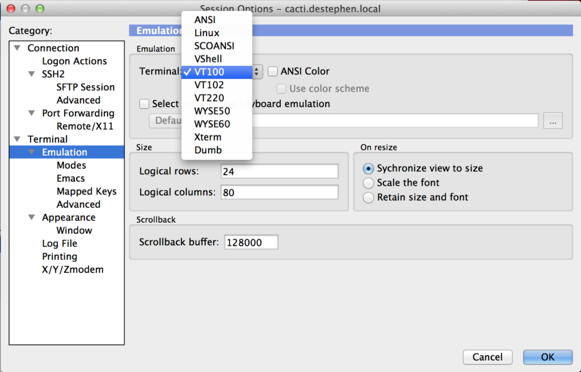This screenshot has height=372, width=581.
Task: Choose Linux terminal emulation
Action: tap(217, 33)
